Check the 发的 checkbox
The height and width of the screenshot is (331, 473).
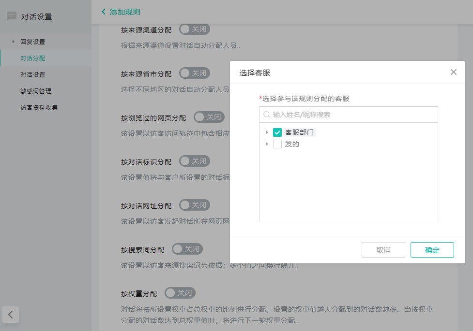tap(277, 144)
